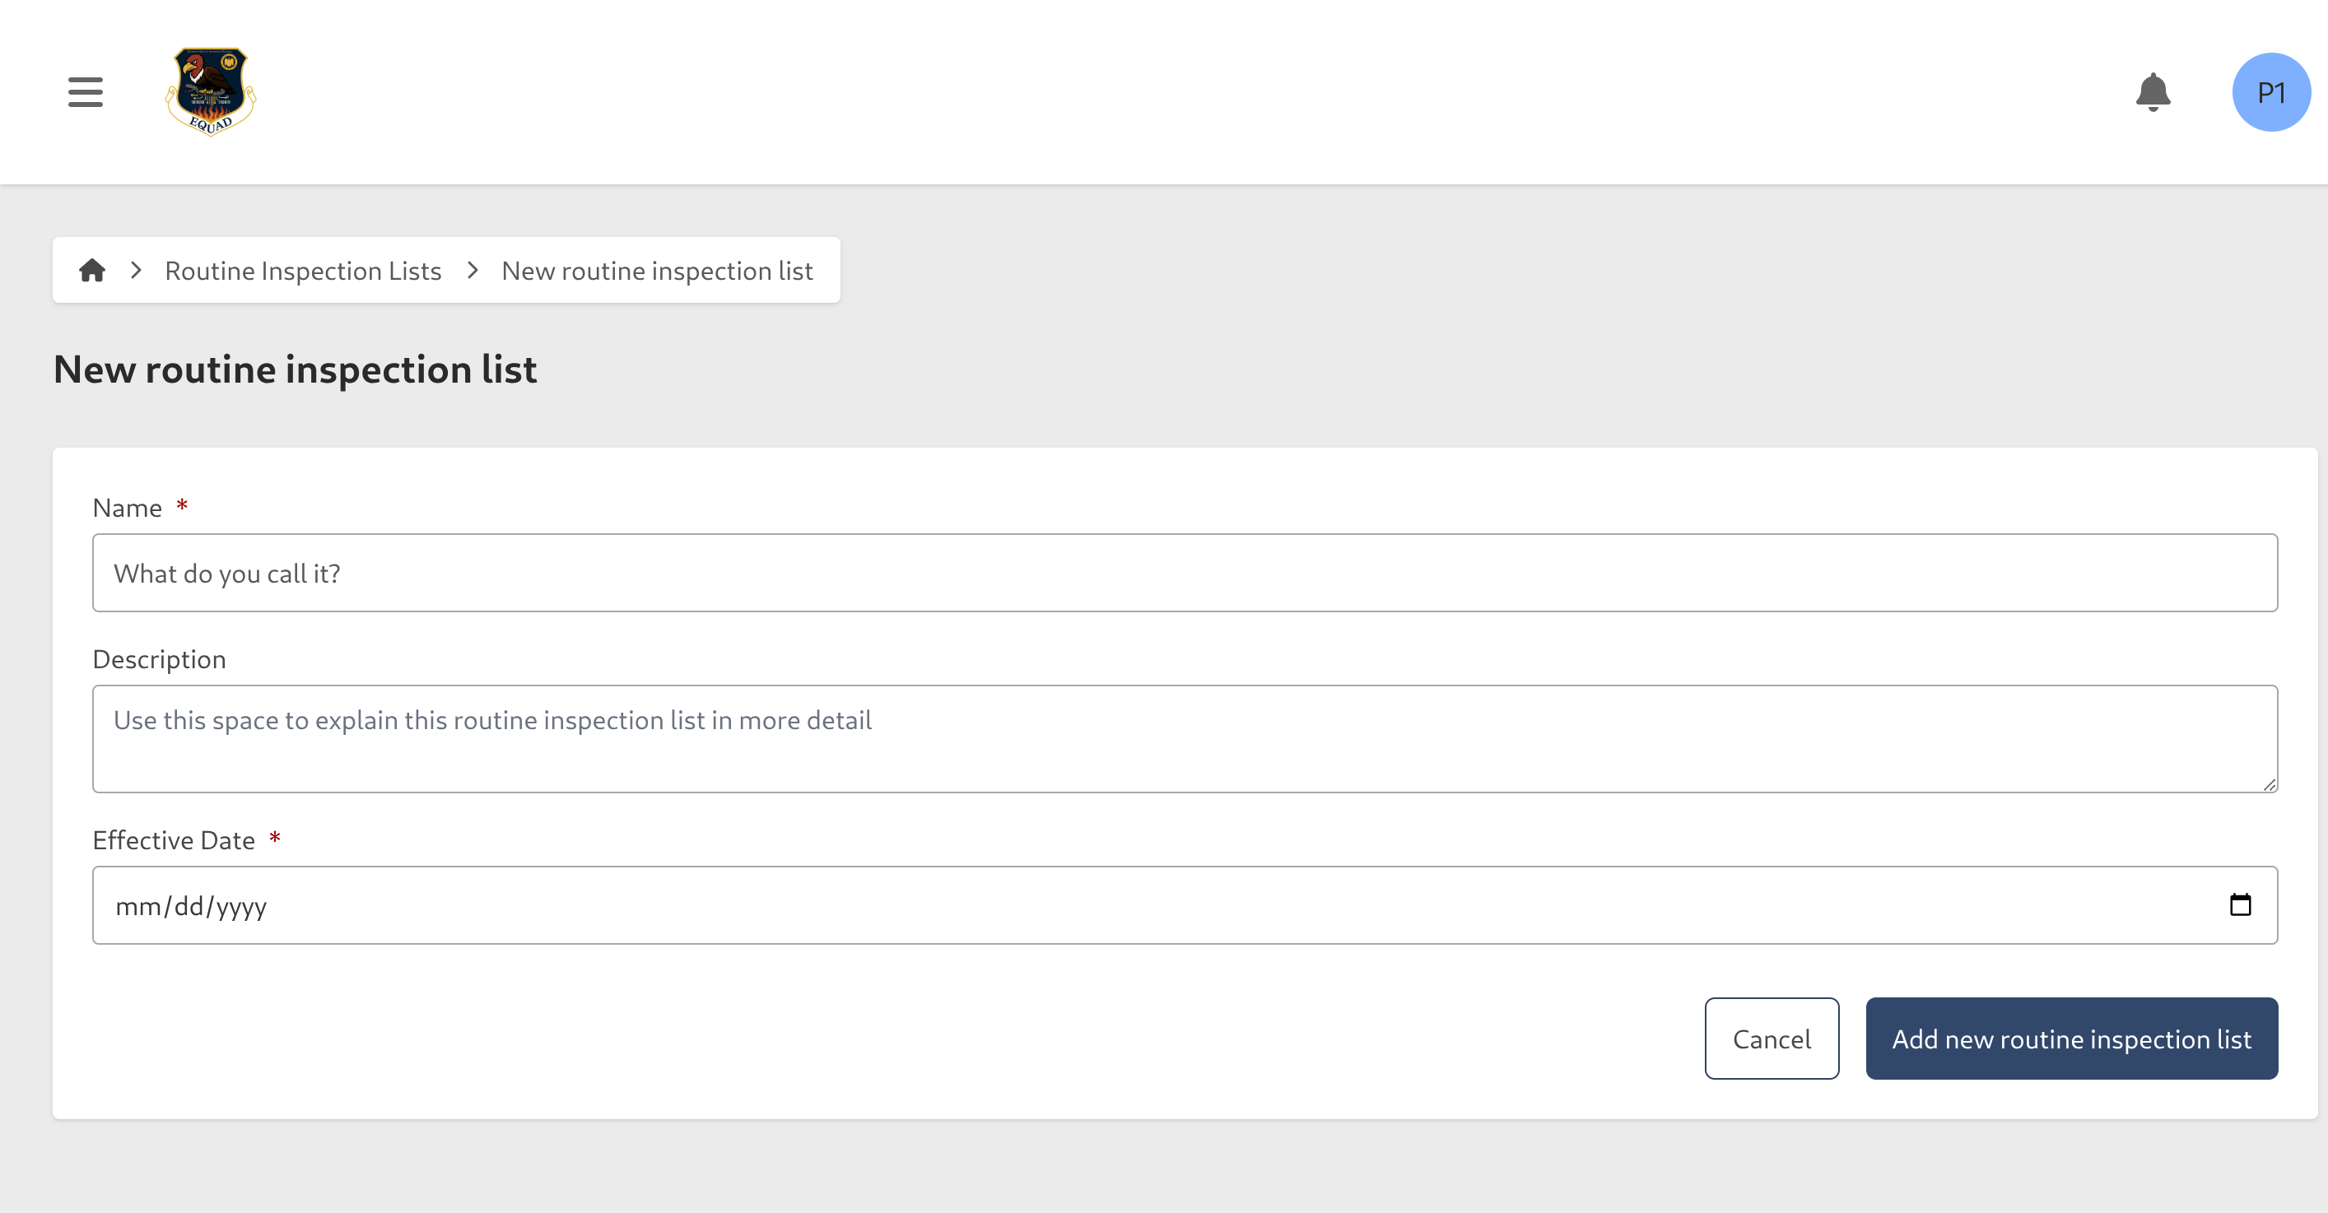Open the hamburger navigation menu
The height and width of the screenshot is (1213, 2328).
coord(85,92)
